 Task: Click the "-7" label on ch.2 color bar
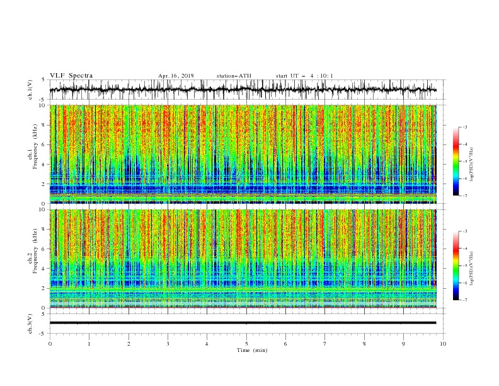464,300
